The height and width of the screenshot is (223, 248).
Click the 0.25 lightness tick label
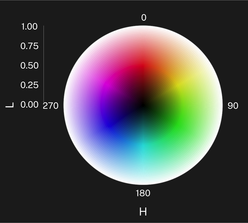click(29, 85)
